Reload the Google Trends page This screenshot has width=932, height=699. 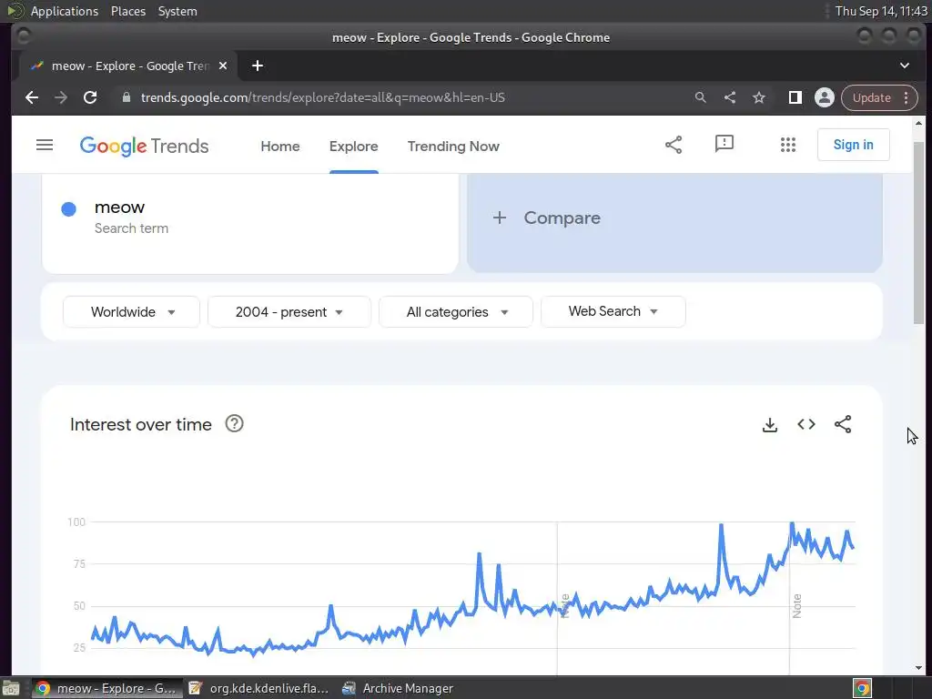[90, 97]
